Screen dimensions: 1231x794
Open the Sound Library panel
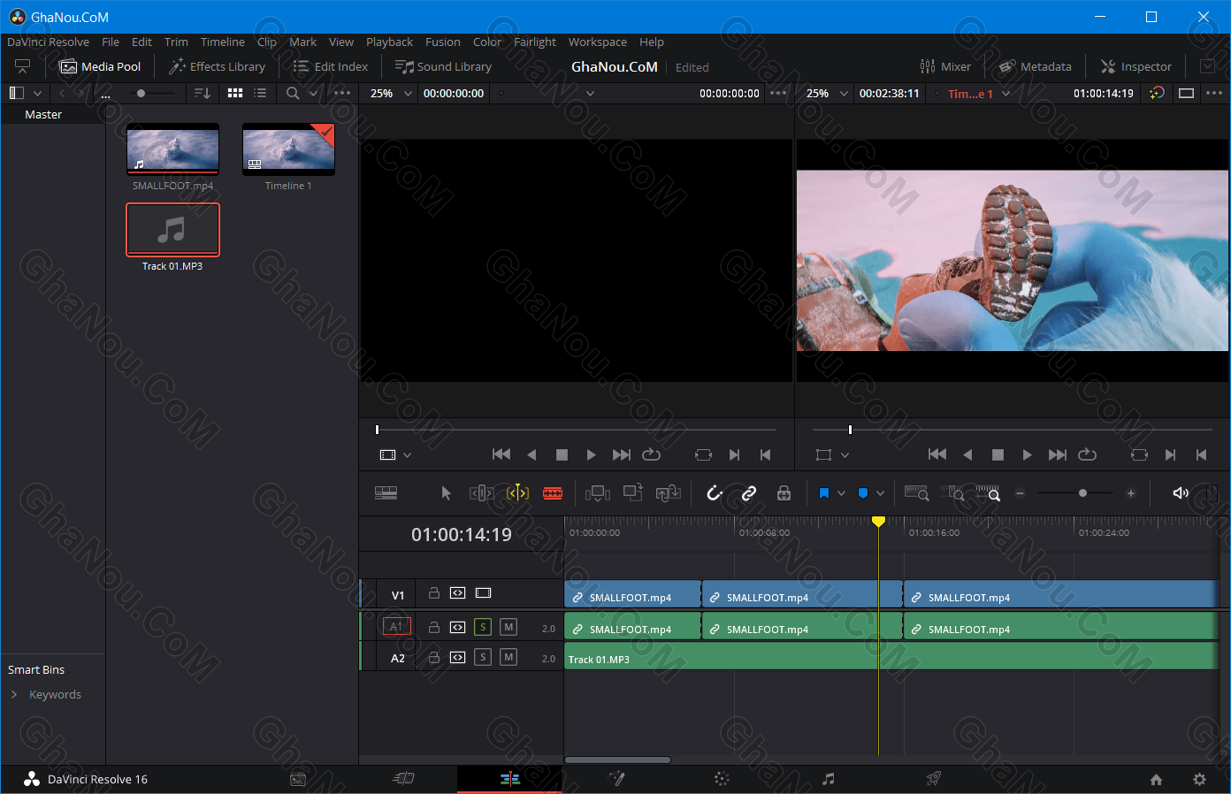pyautogui.click(x=443, y=66)
